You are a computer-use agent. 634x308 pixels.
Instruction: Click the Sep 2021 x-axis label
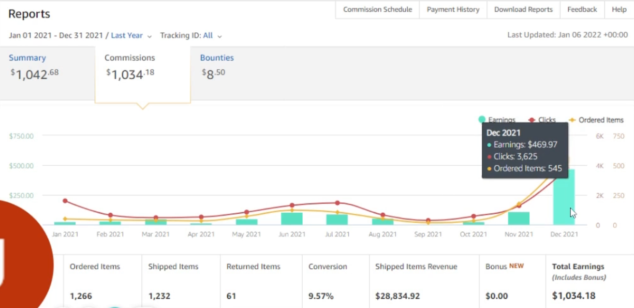click(x=428, y=234)
